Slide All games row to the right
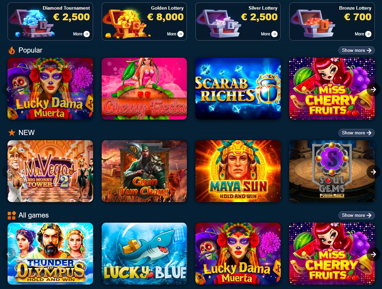The height and width of the screenshot is (289, 382). [373, 254]
